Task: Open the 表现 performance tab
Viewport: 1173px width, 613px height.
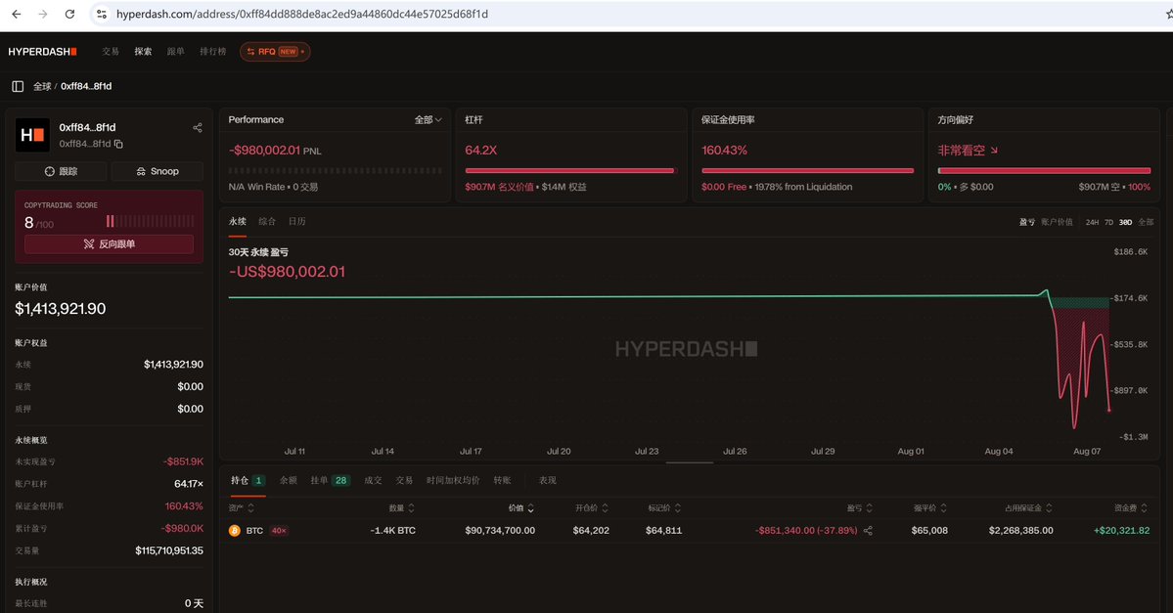Action: 548,481
